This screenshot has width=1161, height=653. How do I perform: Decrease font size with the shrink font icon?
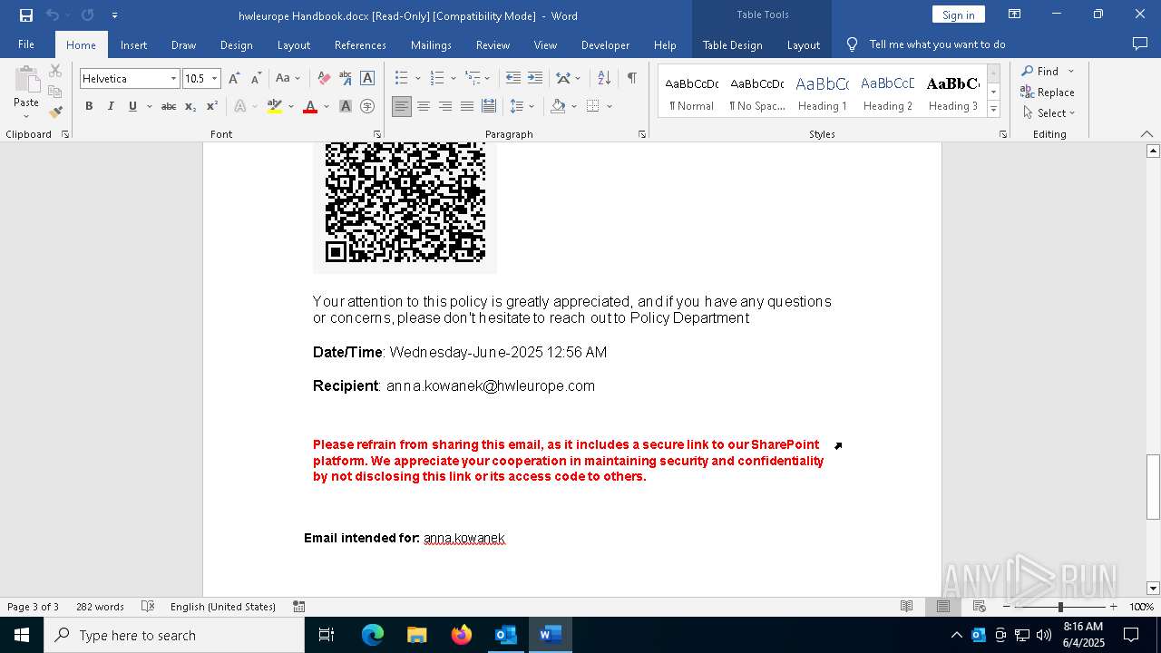(257, 79)
